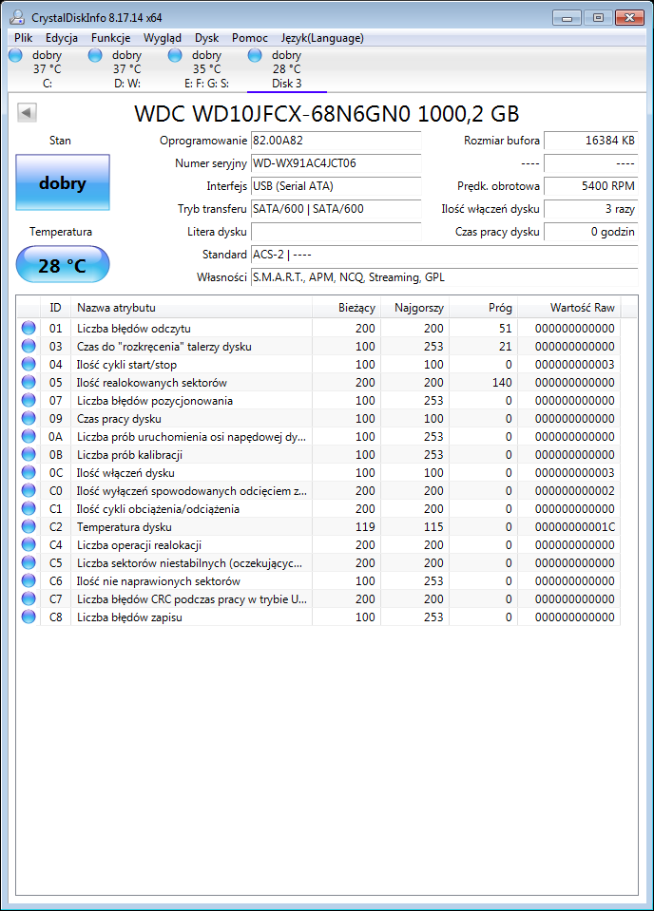Select the row Liczba prób kalibracji

coord(318,454)
